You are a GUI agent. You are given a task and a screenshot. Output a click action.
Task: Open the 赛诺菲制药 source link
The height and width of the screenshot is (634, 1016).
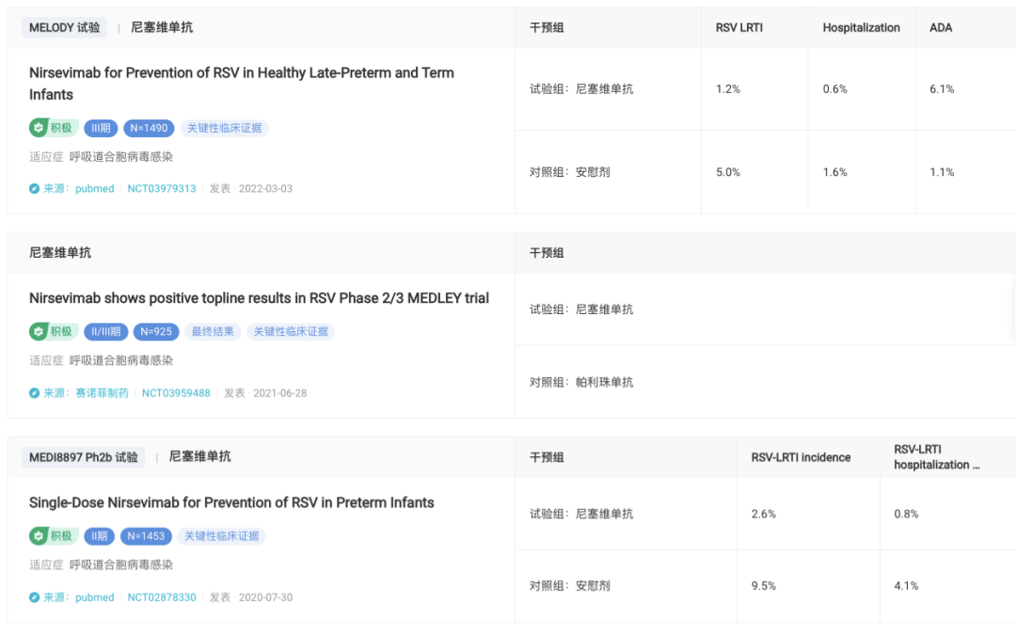[x=102, y=393]
